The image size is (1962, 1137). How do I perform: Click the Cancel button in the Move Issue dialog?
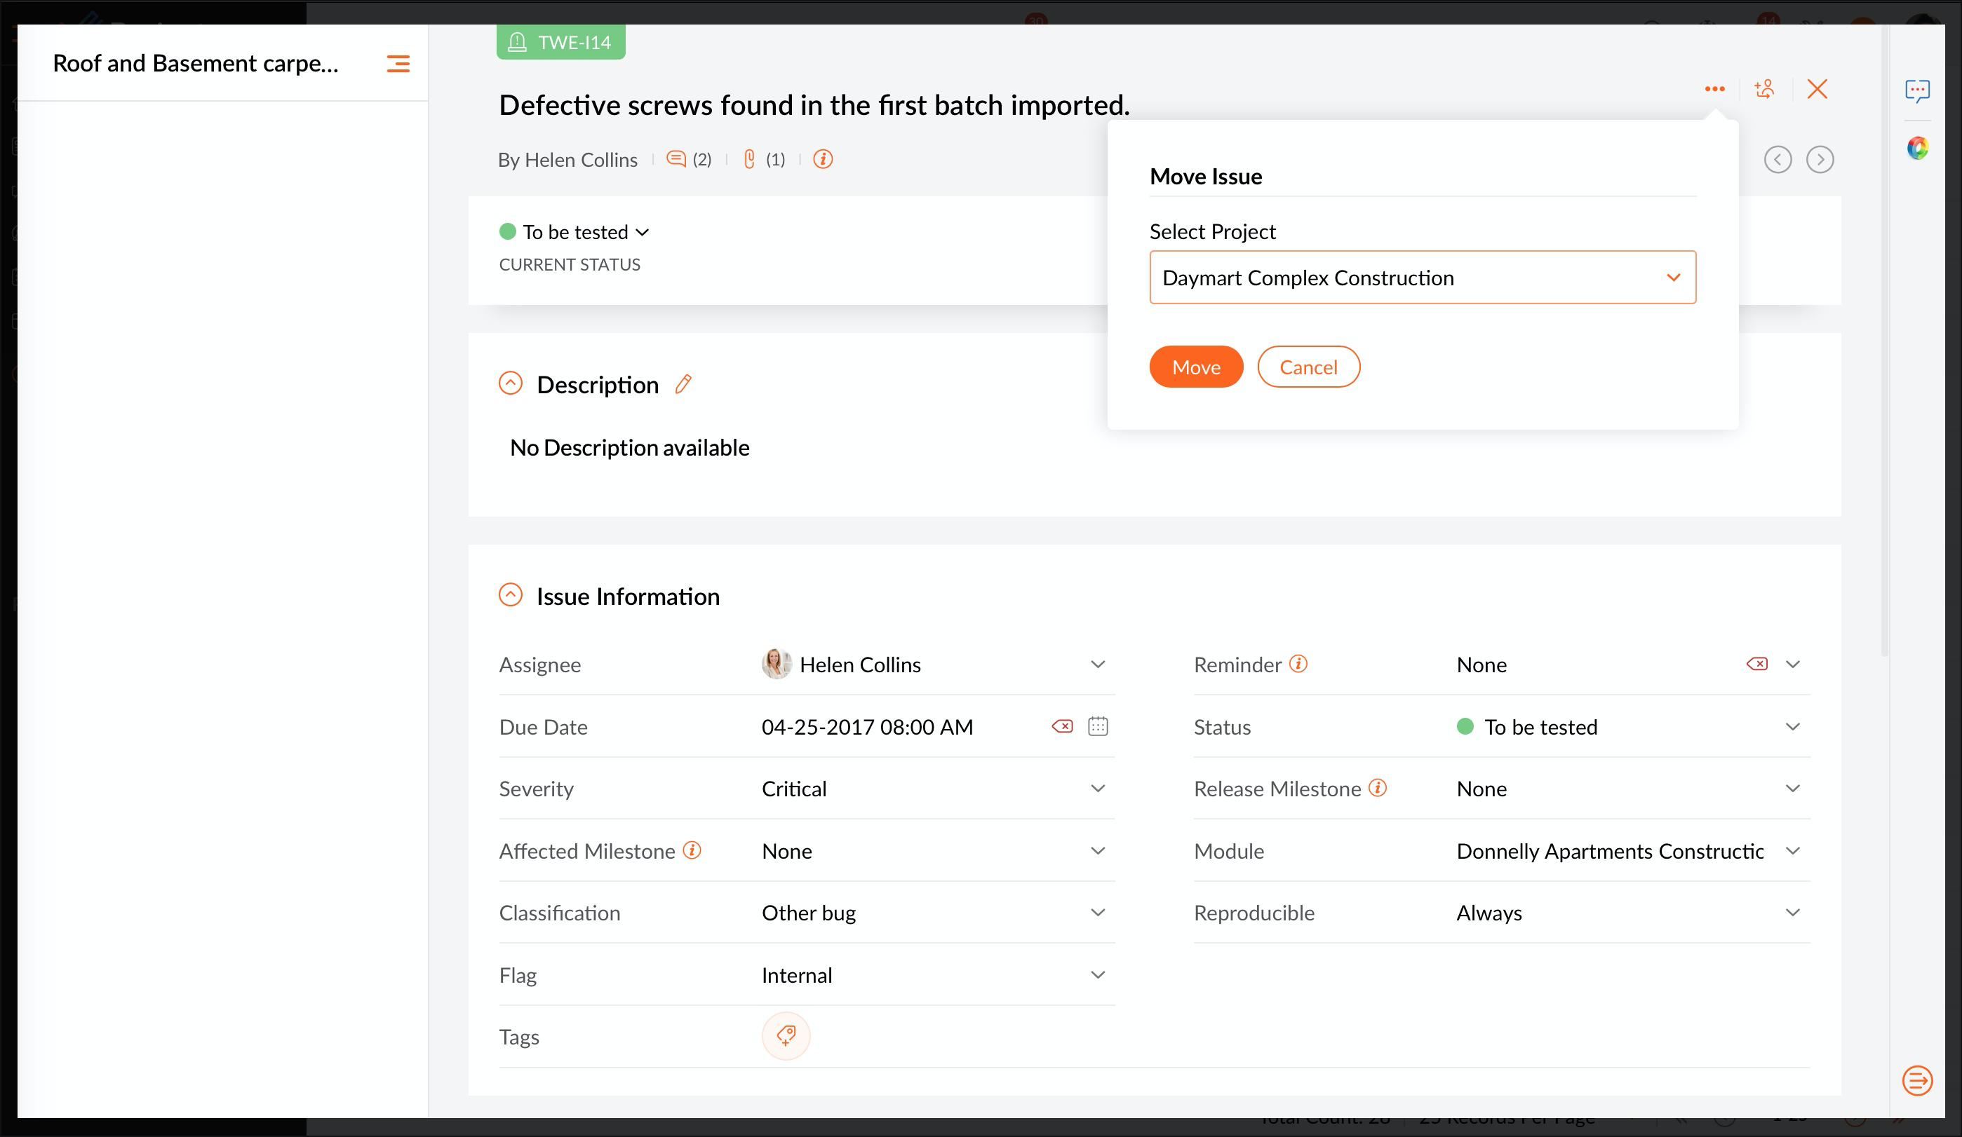[1308, 367]
